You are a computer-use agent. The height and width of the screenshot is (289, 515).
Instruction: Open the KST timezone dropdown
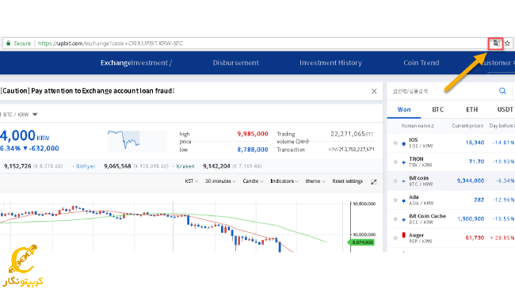click(192, 181)
